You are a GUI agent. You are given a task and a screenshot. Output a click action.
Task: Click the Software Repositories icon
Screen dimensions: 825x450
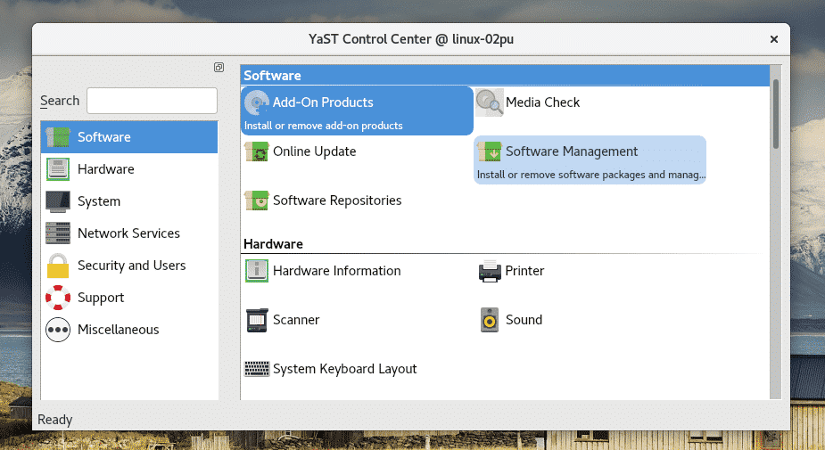click(x=257, y=200)
